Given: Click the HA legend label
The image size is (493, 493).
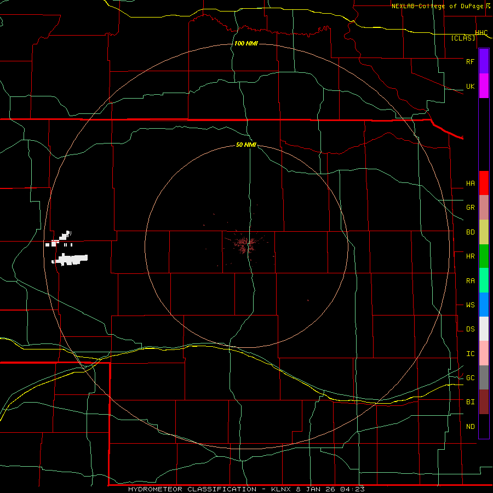Looking at the screenshot, I should point(470,183).
